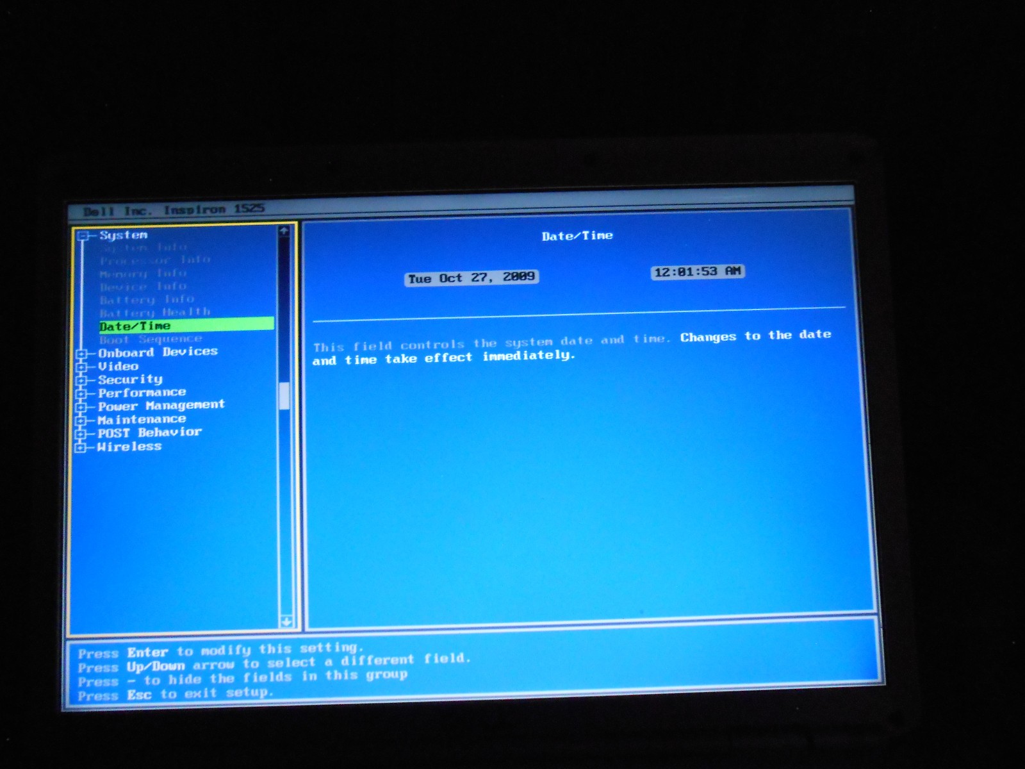
Task: Open Processor Info entry
Action: [155, 260]
